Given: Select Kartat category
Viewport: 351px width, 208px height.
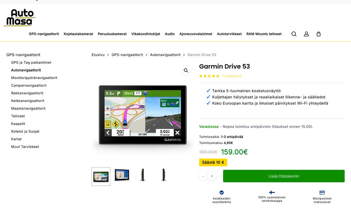Looking at the screenshot, I should (x=16, y=139).
